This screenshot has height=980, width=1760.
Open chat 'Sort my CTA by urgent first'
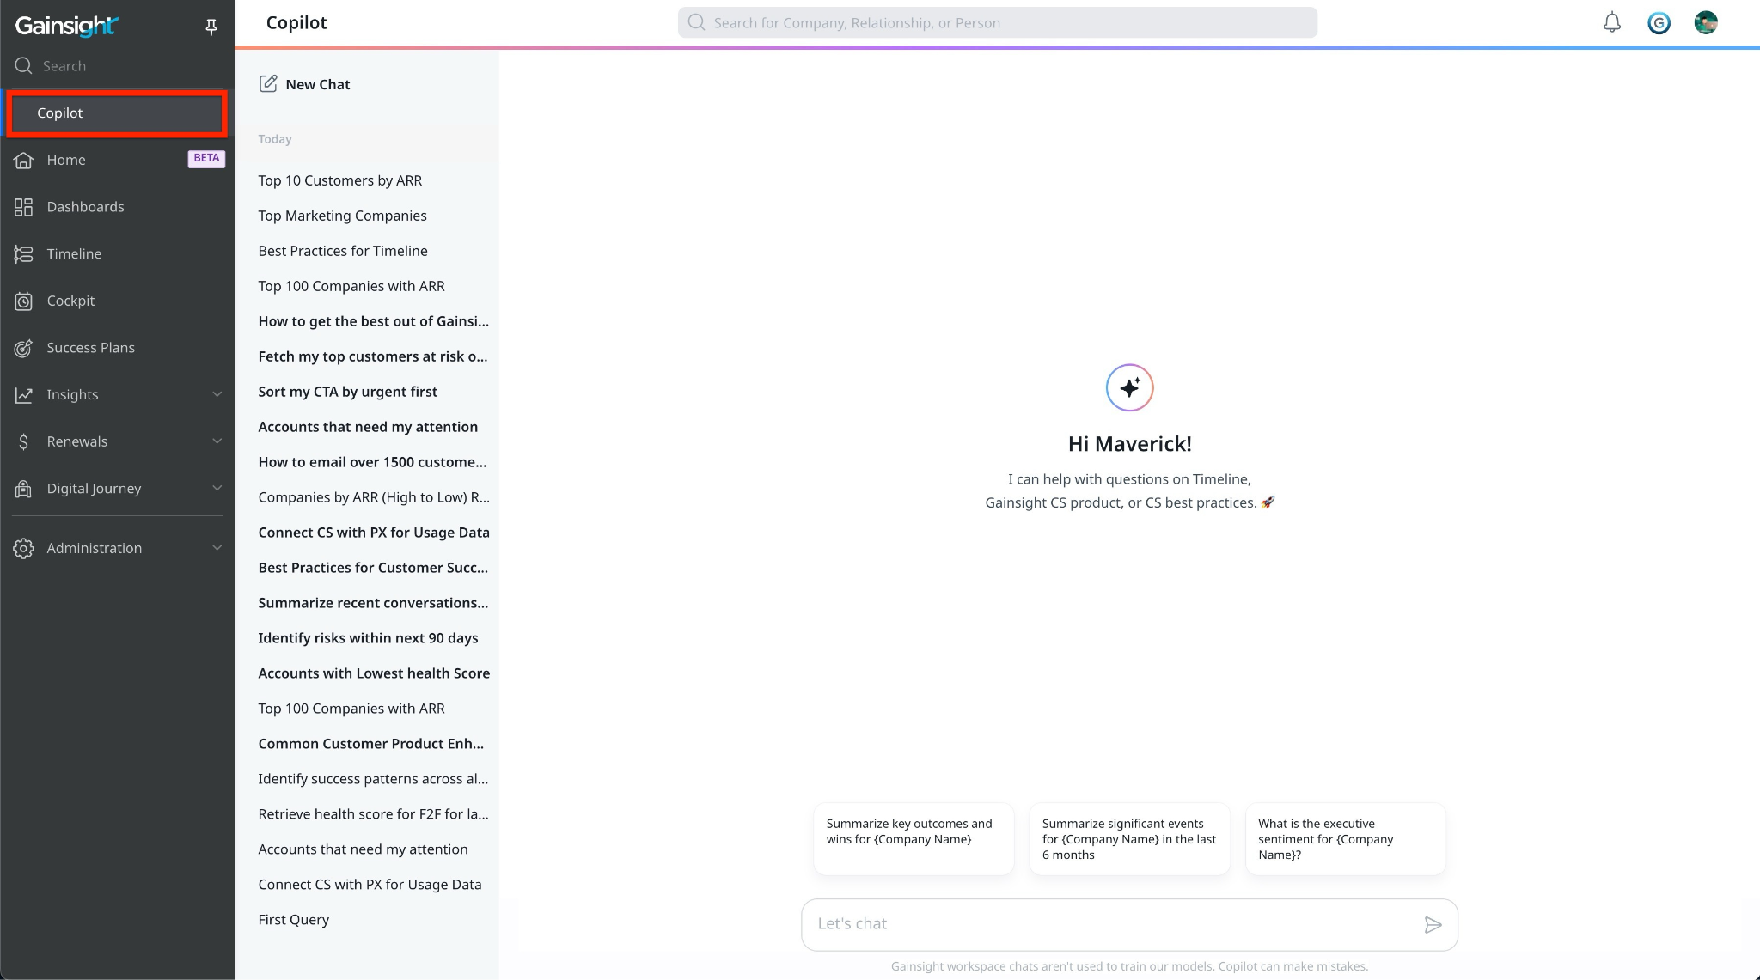pos(348,392)
